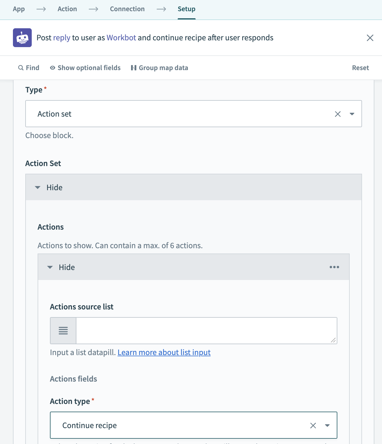Open the Actions three-dot more menu
The width and height of the screenshot is (382, 444).
click(334, 267)
